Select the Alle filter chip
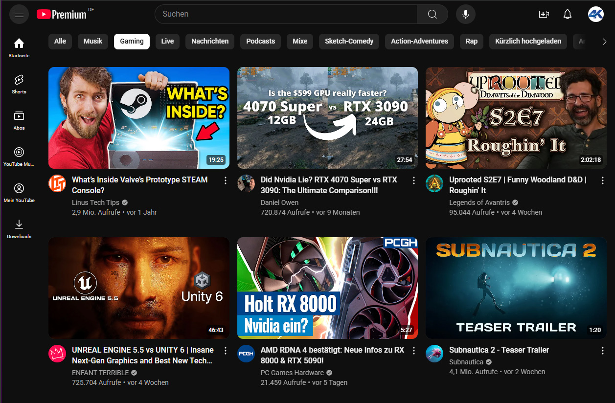Image resolution: width=615 pixels, height=403 pixels. pos(60,42)
